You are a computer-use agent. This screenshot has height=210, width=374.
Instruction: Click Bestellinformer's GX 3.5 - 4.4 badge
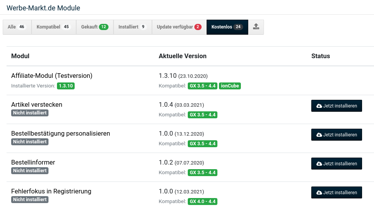coord(202,173)
